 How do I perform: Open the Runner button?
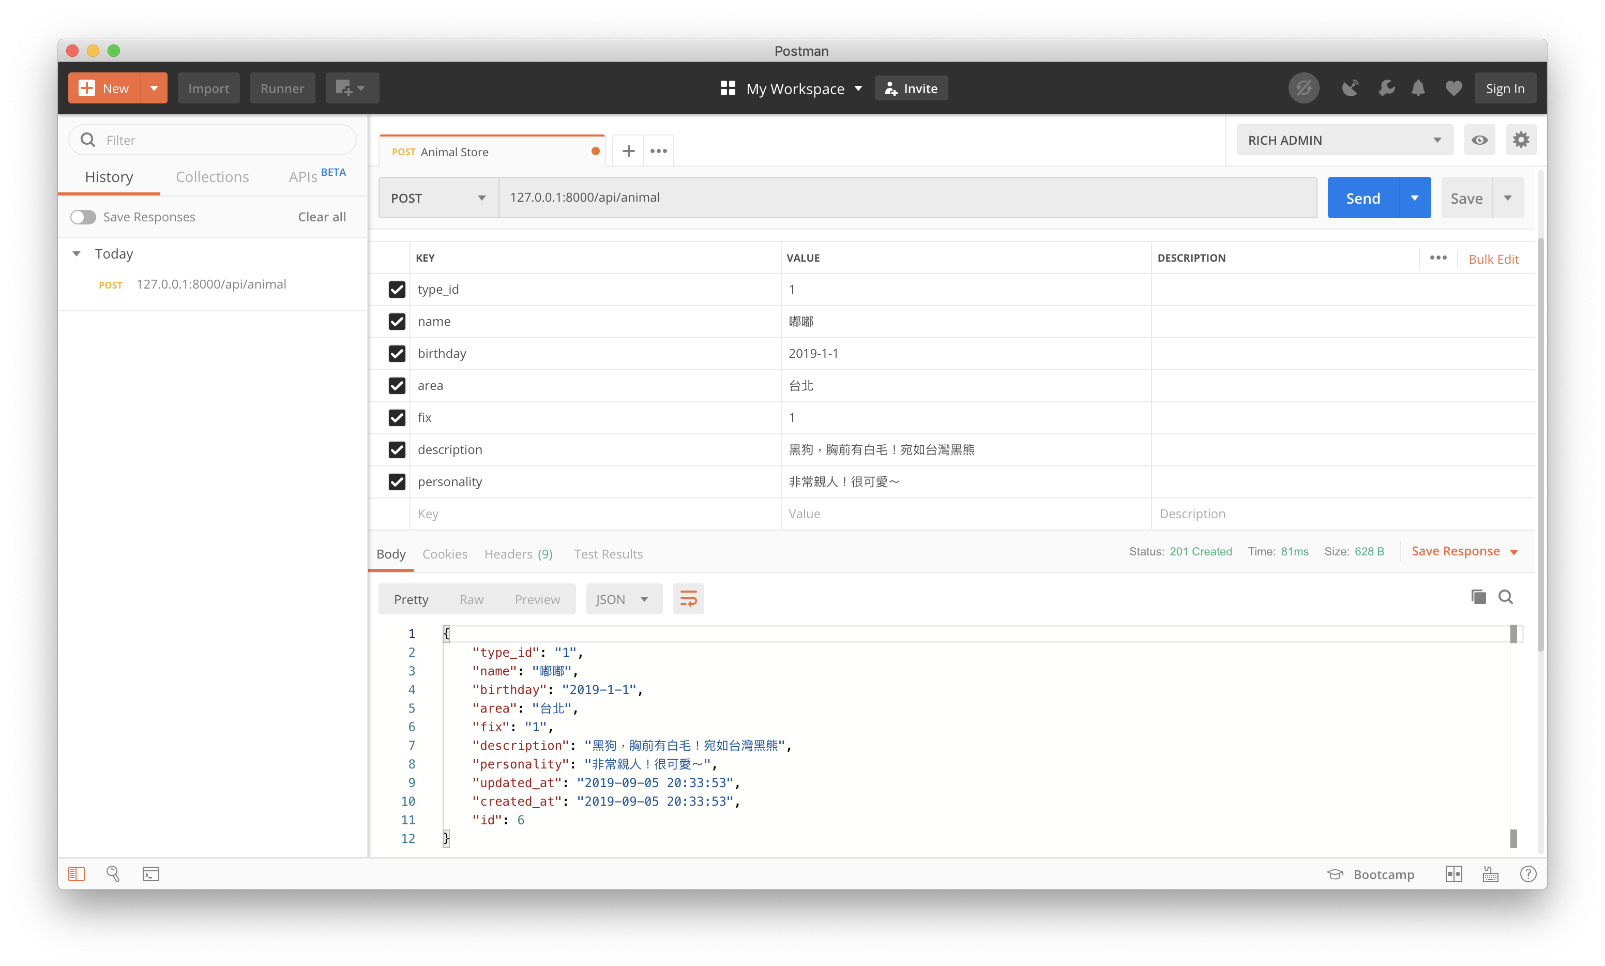tap(282, 88)
